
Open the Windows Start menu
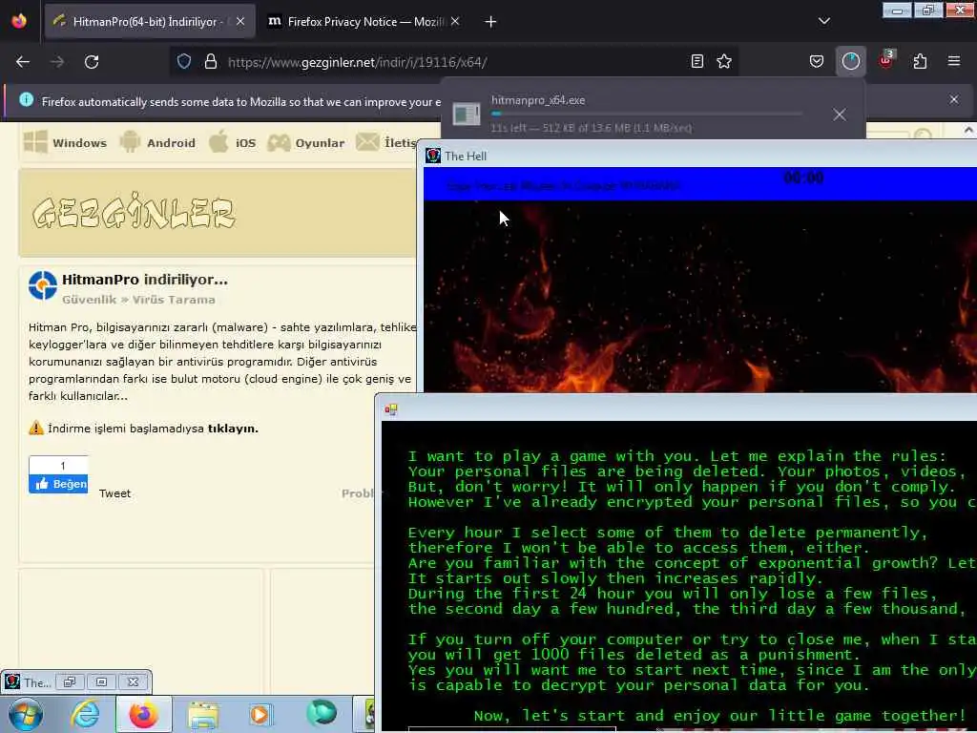coord(26,714)
